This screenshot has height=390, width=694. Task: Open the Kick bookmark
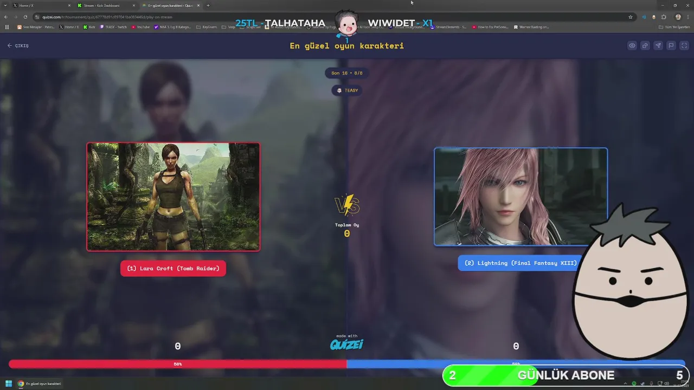pos(89,27)
